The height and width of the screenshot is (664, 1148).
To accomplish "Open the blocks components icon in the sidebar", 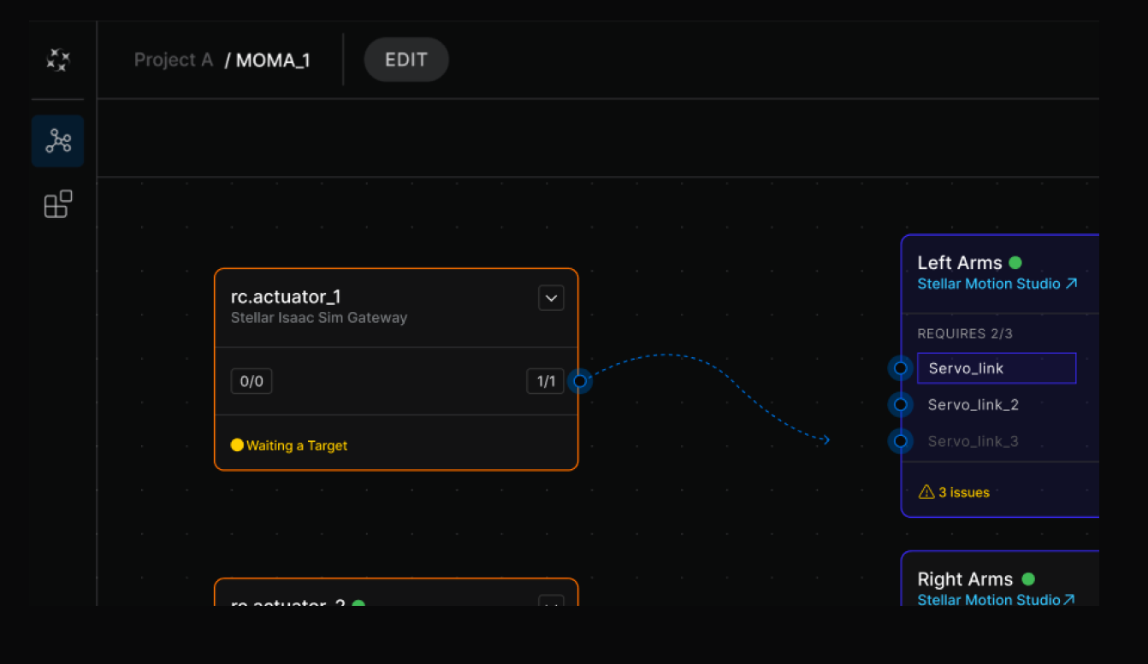I will click(58, 204).
